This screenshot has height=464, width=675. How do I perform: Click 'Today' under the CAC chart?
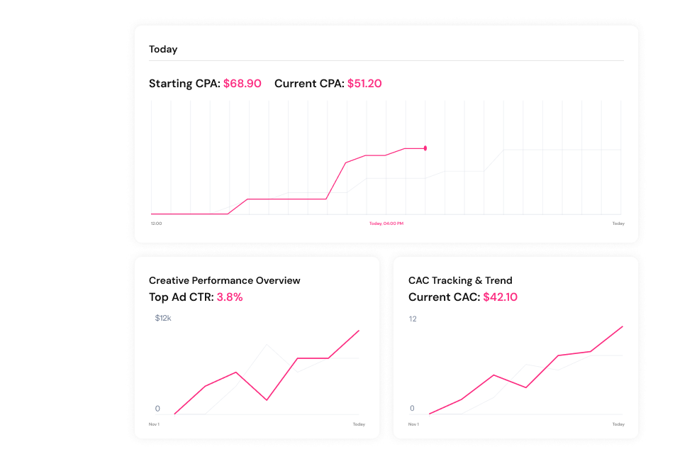coord(618,424)
